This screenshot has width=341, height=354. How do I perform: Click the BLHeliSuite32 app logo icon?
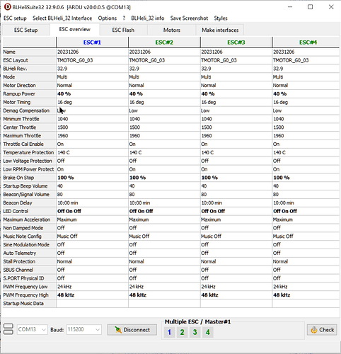point(8,7)
